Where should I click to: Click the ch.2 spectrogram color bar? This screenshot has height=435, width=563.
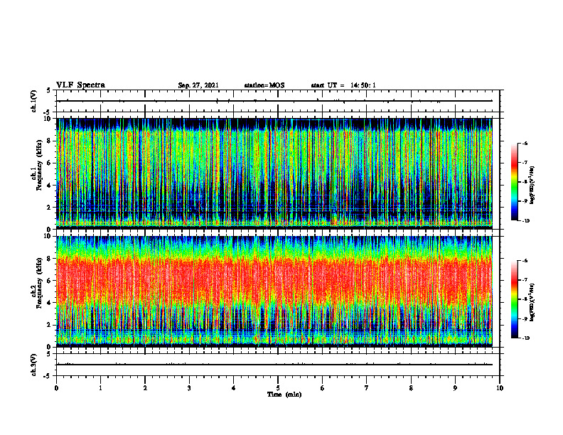click(x=515, y=299)
